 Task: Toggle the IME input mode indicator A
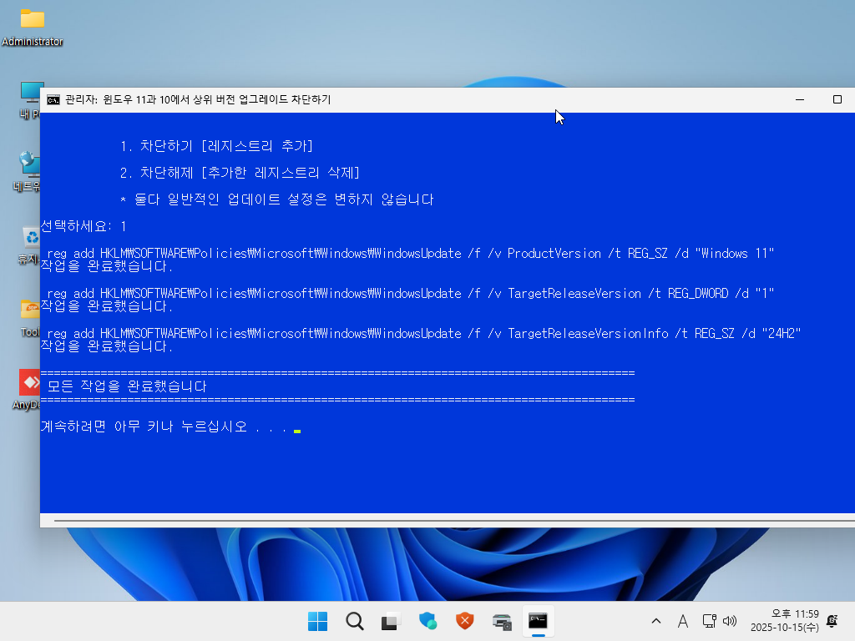pos(683,621)
